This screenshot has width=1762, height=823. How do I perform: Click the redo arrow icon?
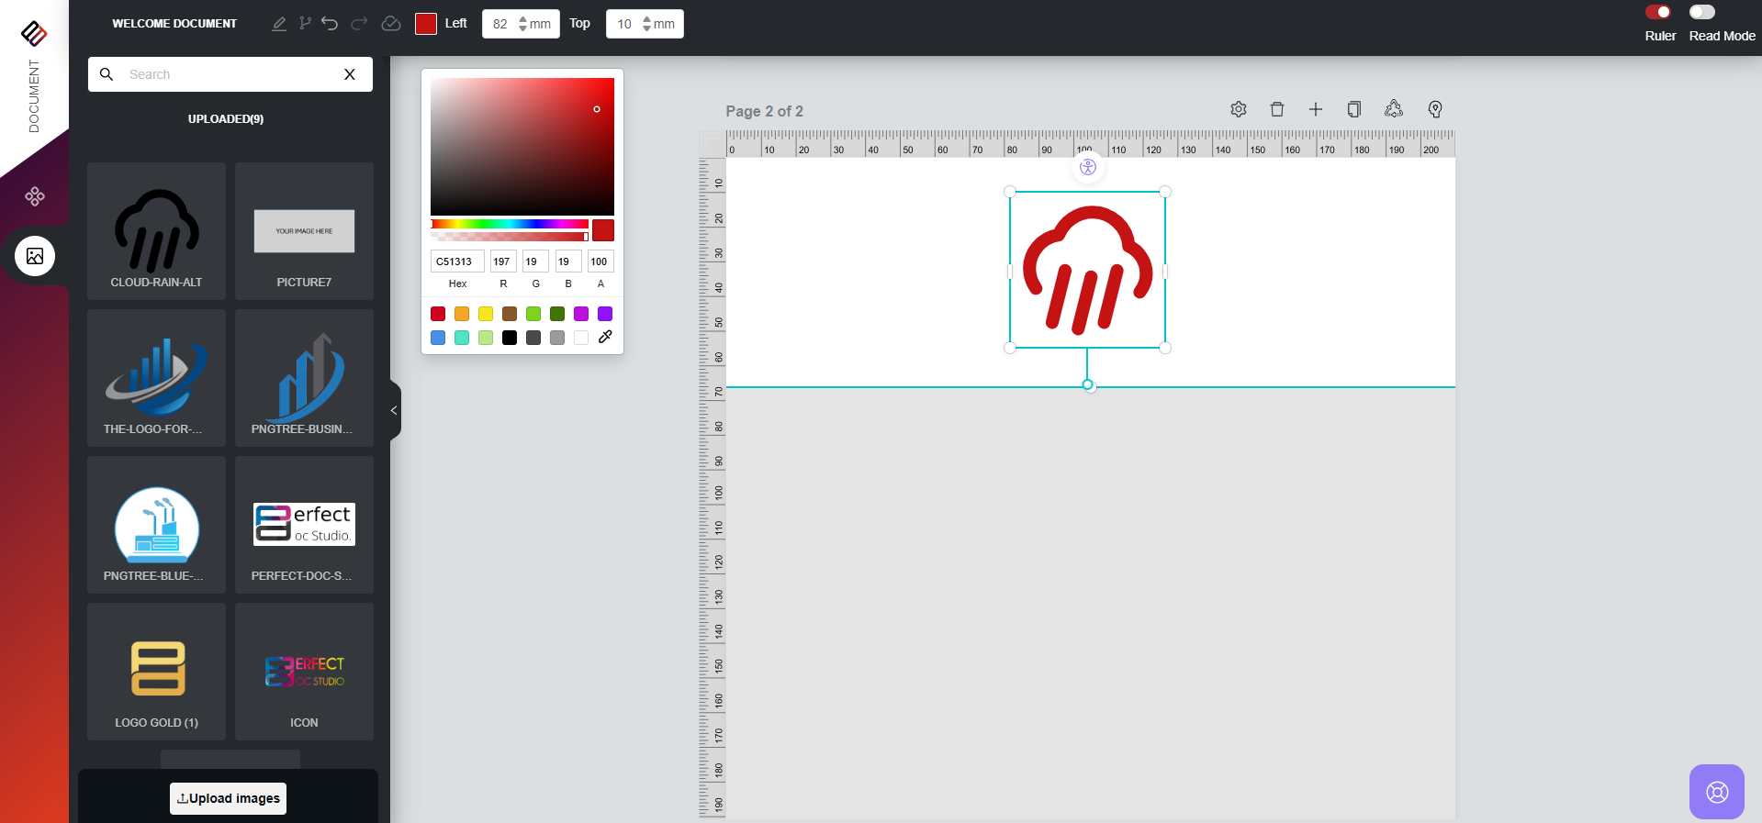360,24
